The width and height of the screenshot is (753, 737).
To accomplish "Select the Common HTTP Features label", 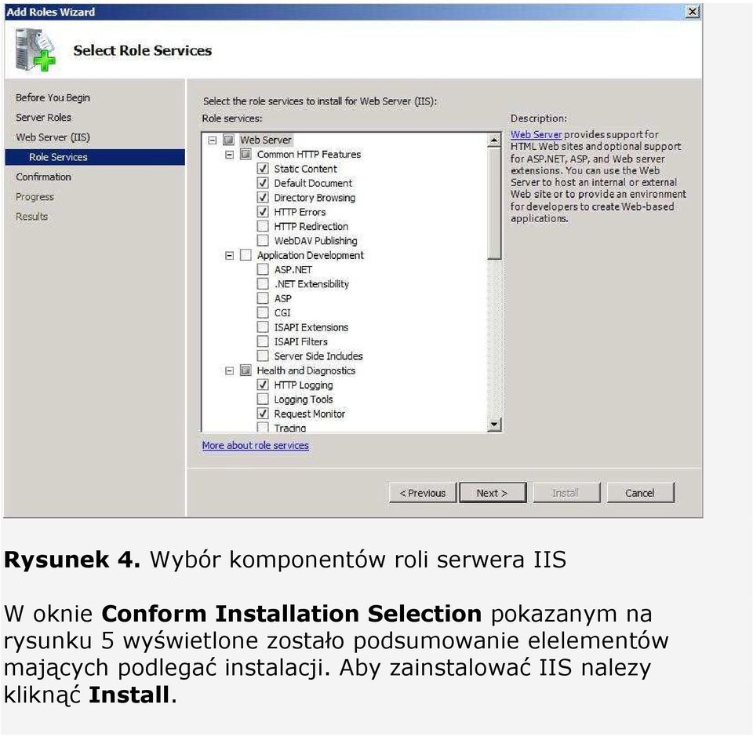I will click(309, 154).
